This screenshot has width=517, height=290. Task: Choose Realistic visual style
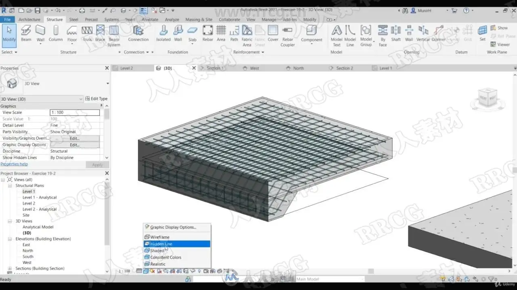pos(177,264)
